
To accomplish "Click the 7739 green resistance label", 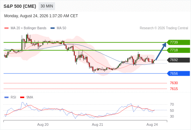I will click(179, 42).
